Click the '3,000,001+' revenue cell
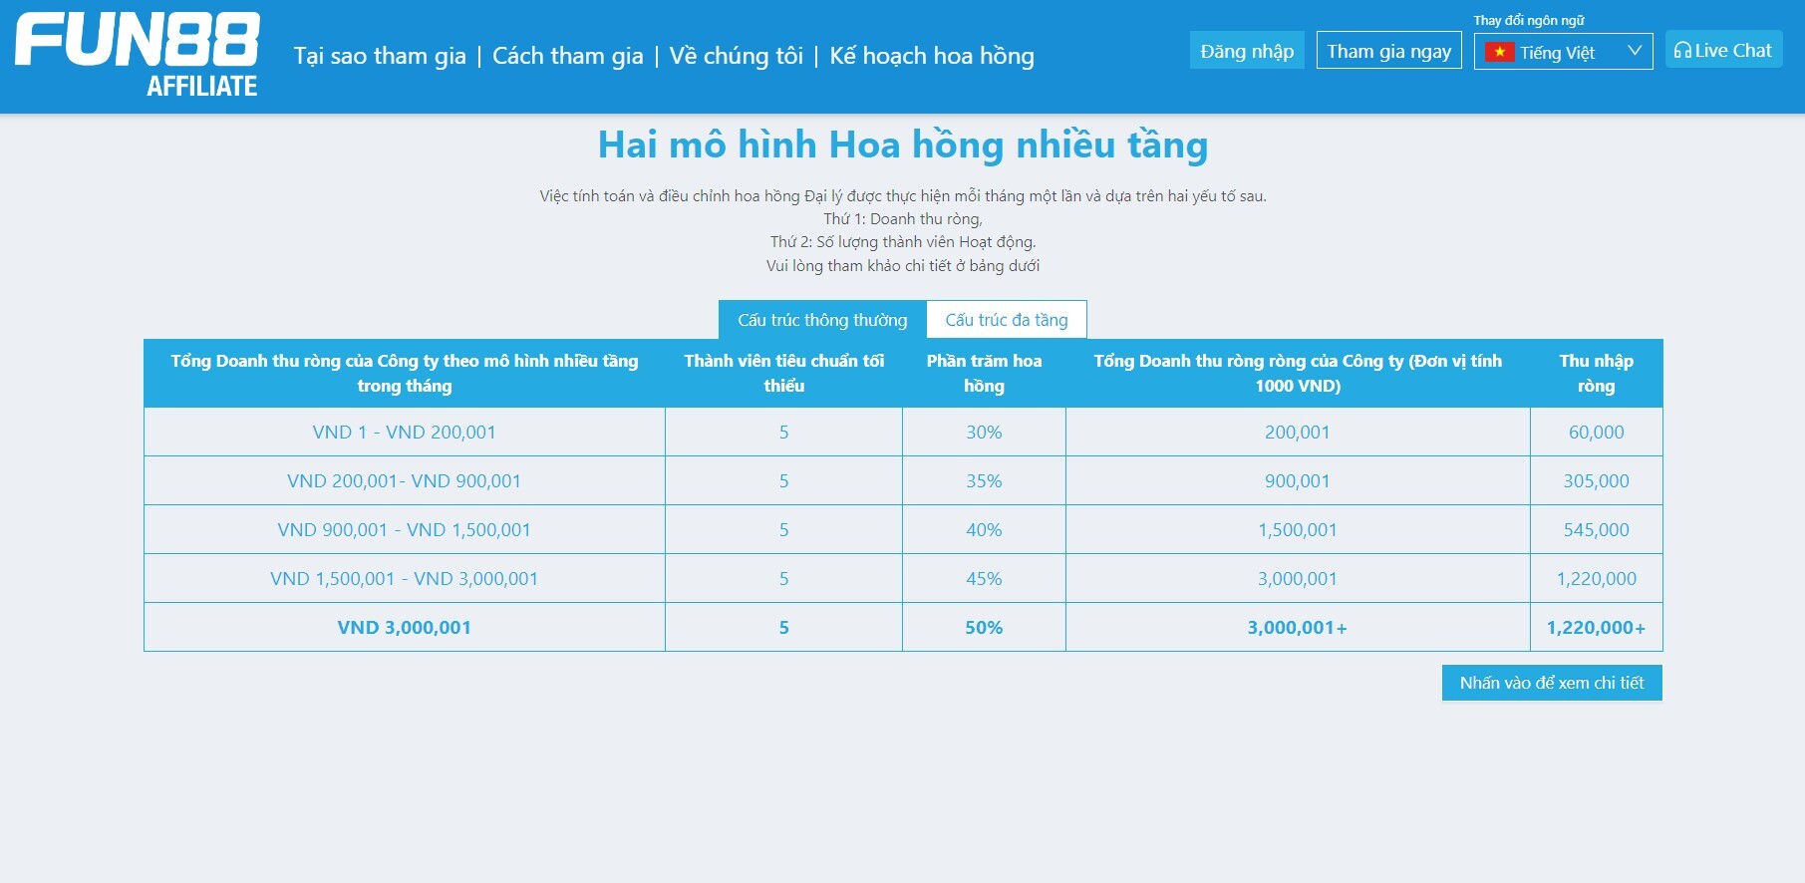Viewport: 1805px width, 883px height. [x=1298, y=627]
